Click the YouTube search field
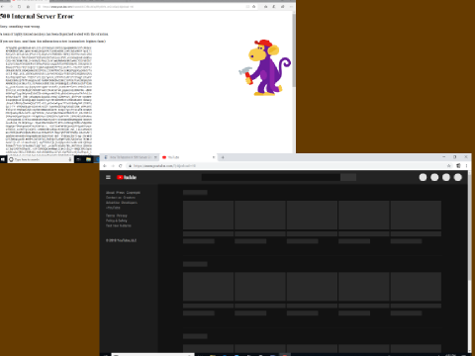This screenshot has height=356, width=475. coord(270,177)
